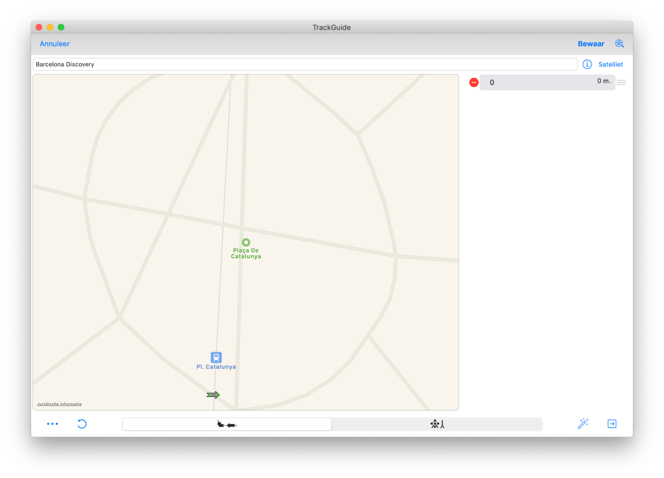This screenshot has width=664, height=478.
Task: Click the Pl. Catalunya train station icon
Action: pos(216,357)
